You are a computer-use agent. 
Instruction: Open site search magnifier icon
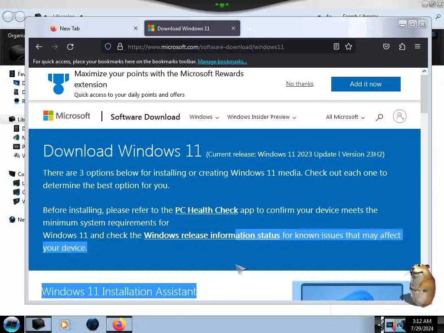(x=379, y=117)
